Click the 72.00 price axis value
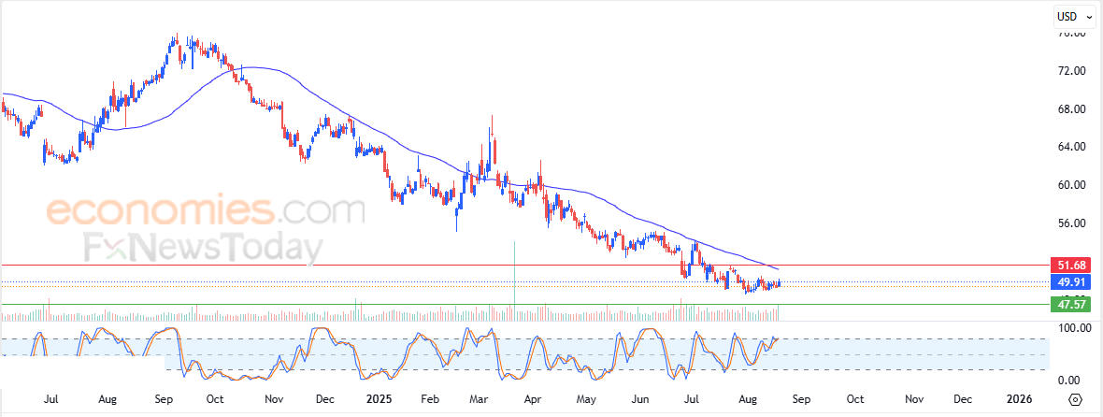The image size is (1103, 417). click(1073, 71)
